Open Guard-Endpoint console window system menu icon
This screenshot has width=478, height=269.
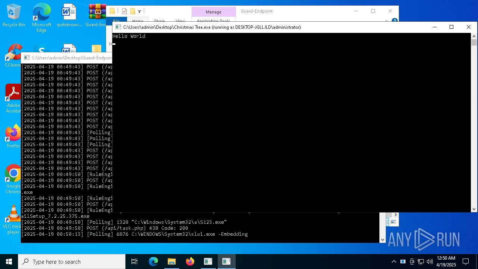coord(27,58)
